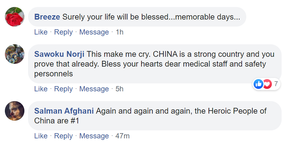Click the 47m timestamp on Salman's comment
Viewport: 285px width, 146px height.
(x=123, y=136)
